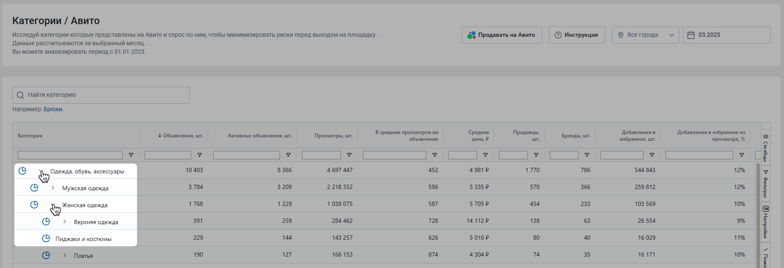
Task: Click the Брюки example link
Action: (53, 109)
